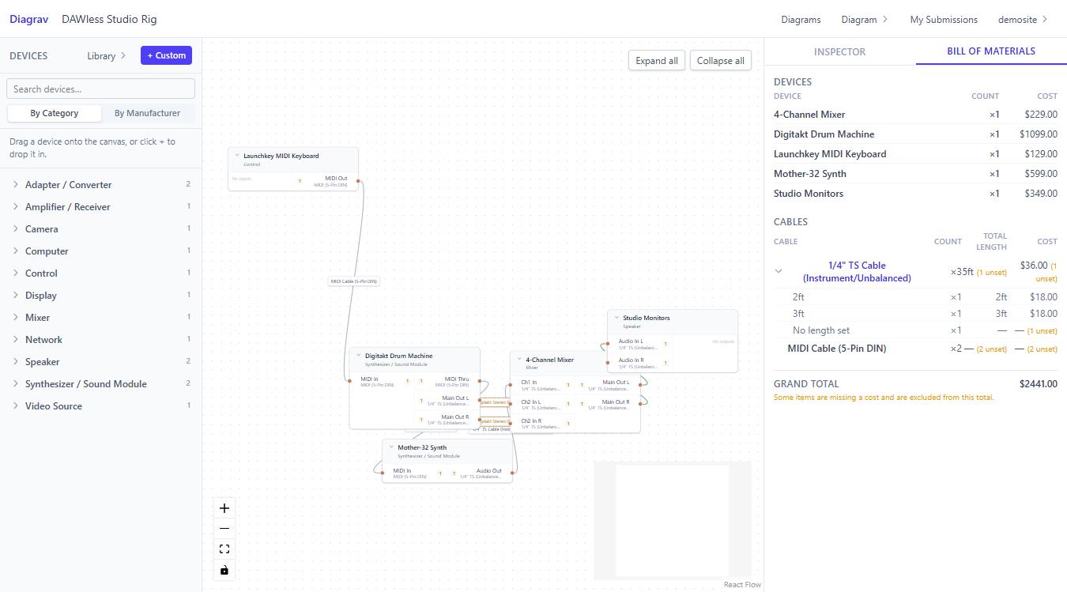
Task: Expand the Video Source category
Action: [100, 406]
